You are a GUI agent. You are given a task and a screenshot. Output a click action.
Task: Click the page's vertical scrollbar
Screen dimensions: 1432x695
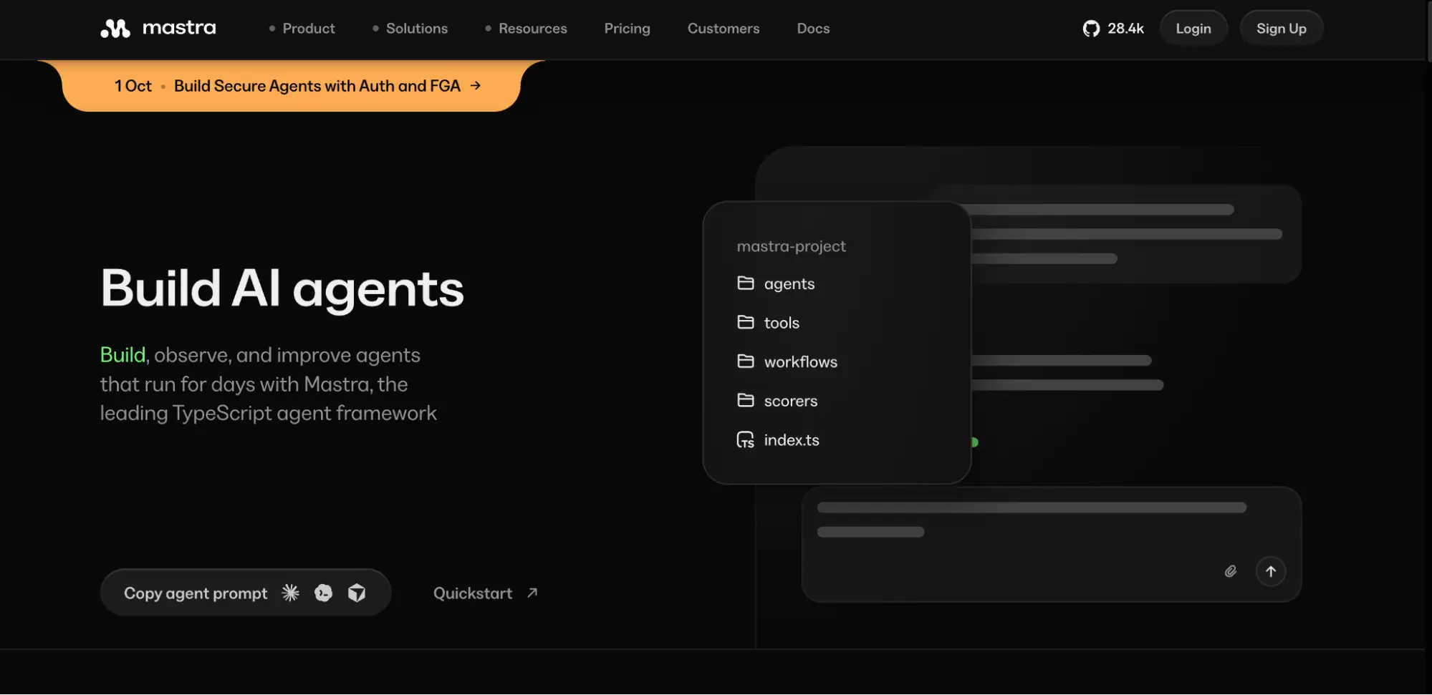(x=1428, y=32)
